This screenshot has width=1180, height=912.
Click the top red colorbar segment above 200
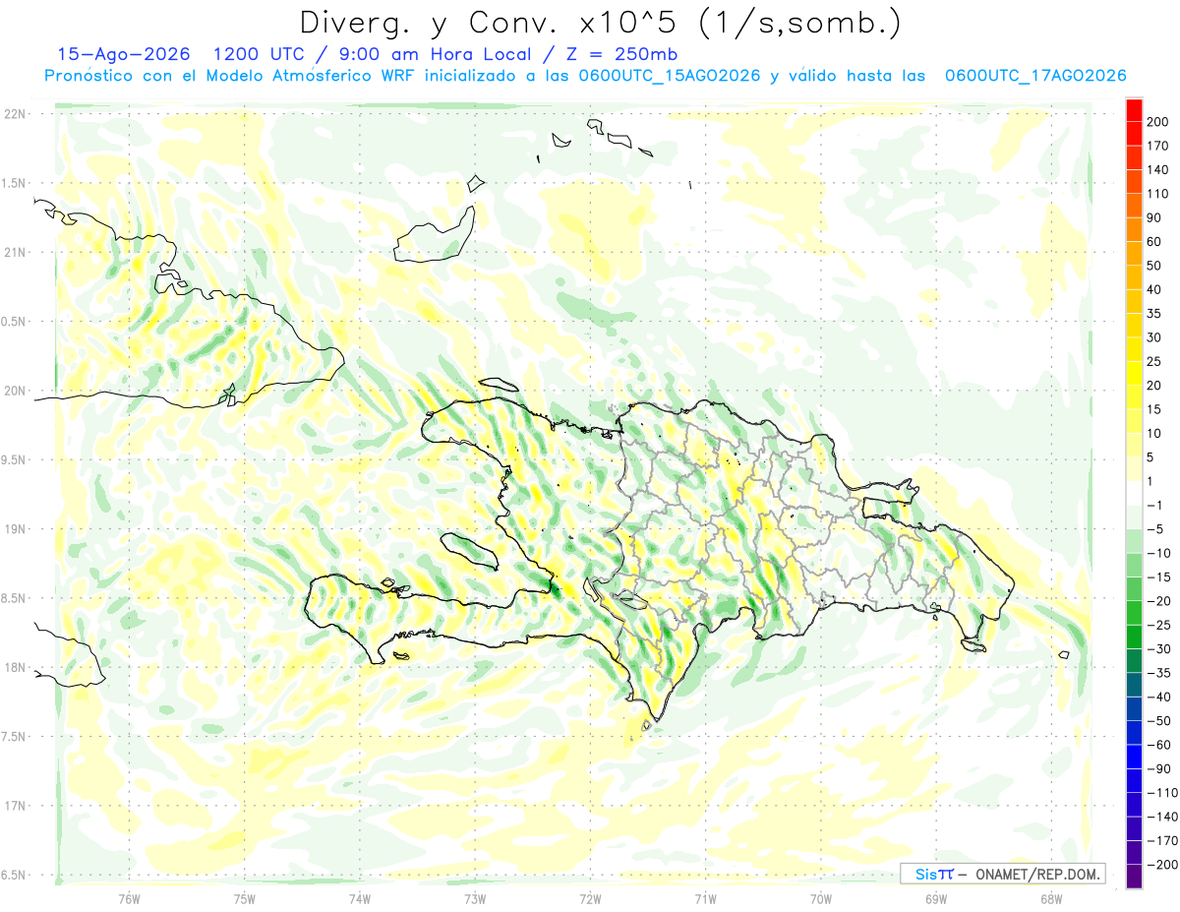(x=1134, y=110)
